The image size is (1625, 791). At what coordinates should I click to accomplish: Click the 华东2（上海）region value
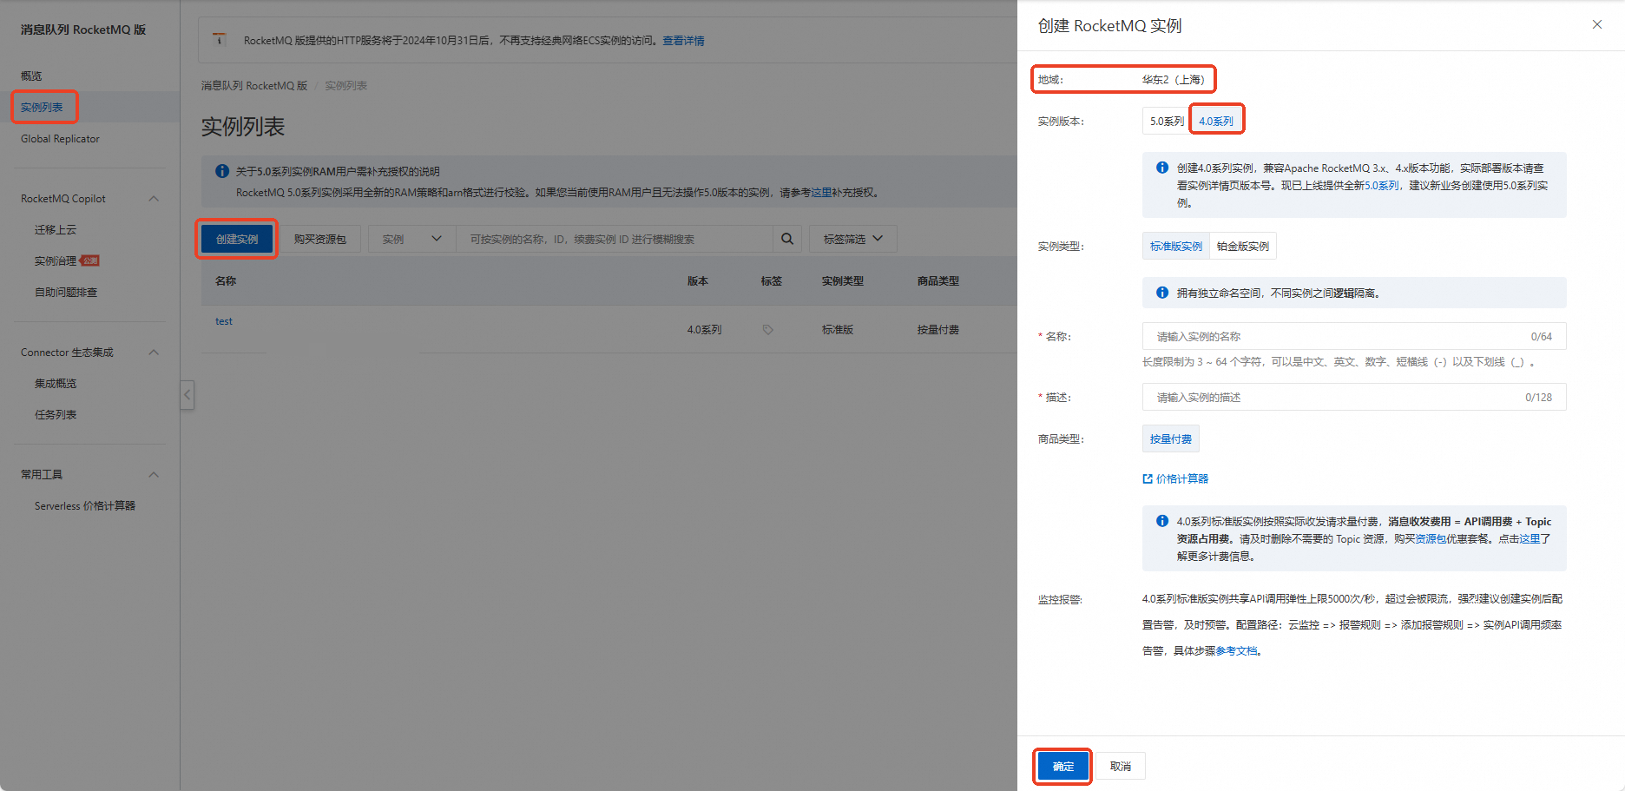pos(1173,79)
